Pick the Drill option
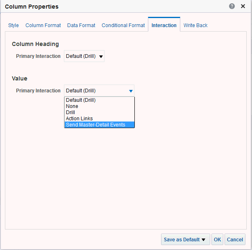The width and height of the screenshot is (252, 250). tap(70, 112)
